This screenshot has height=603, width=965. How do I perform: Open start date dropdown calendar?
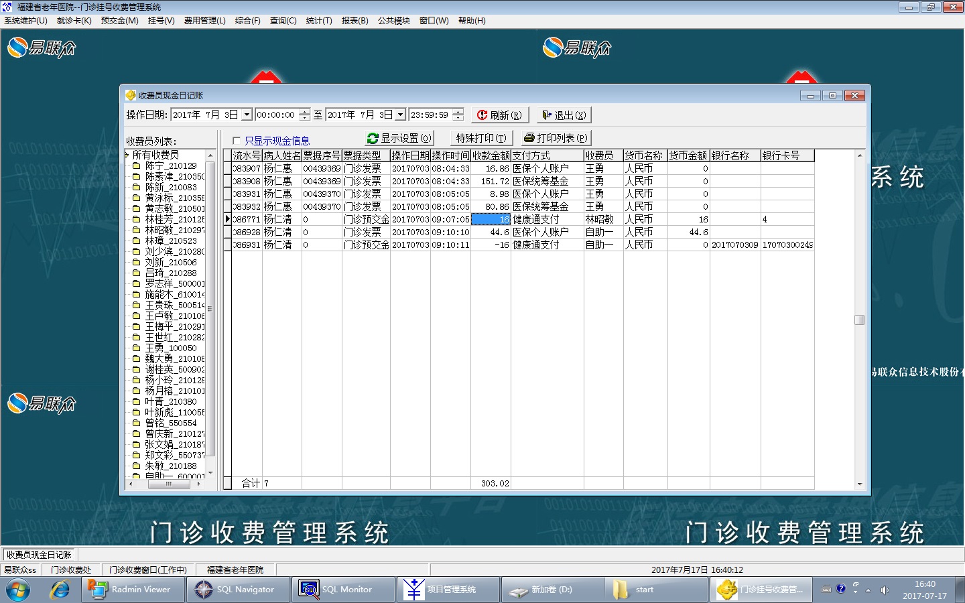pyautogui.click(x=247, y=115)
